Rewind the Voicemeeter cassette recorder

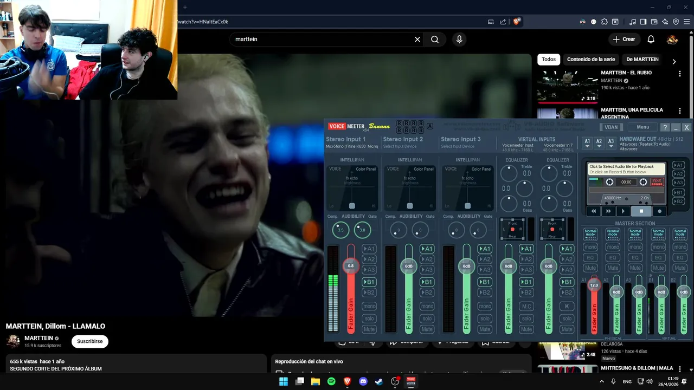point(594,211)
